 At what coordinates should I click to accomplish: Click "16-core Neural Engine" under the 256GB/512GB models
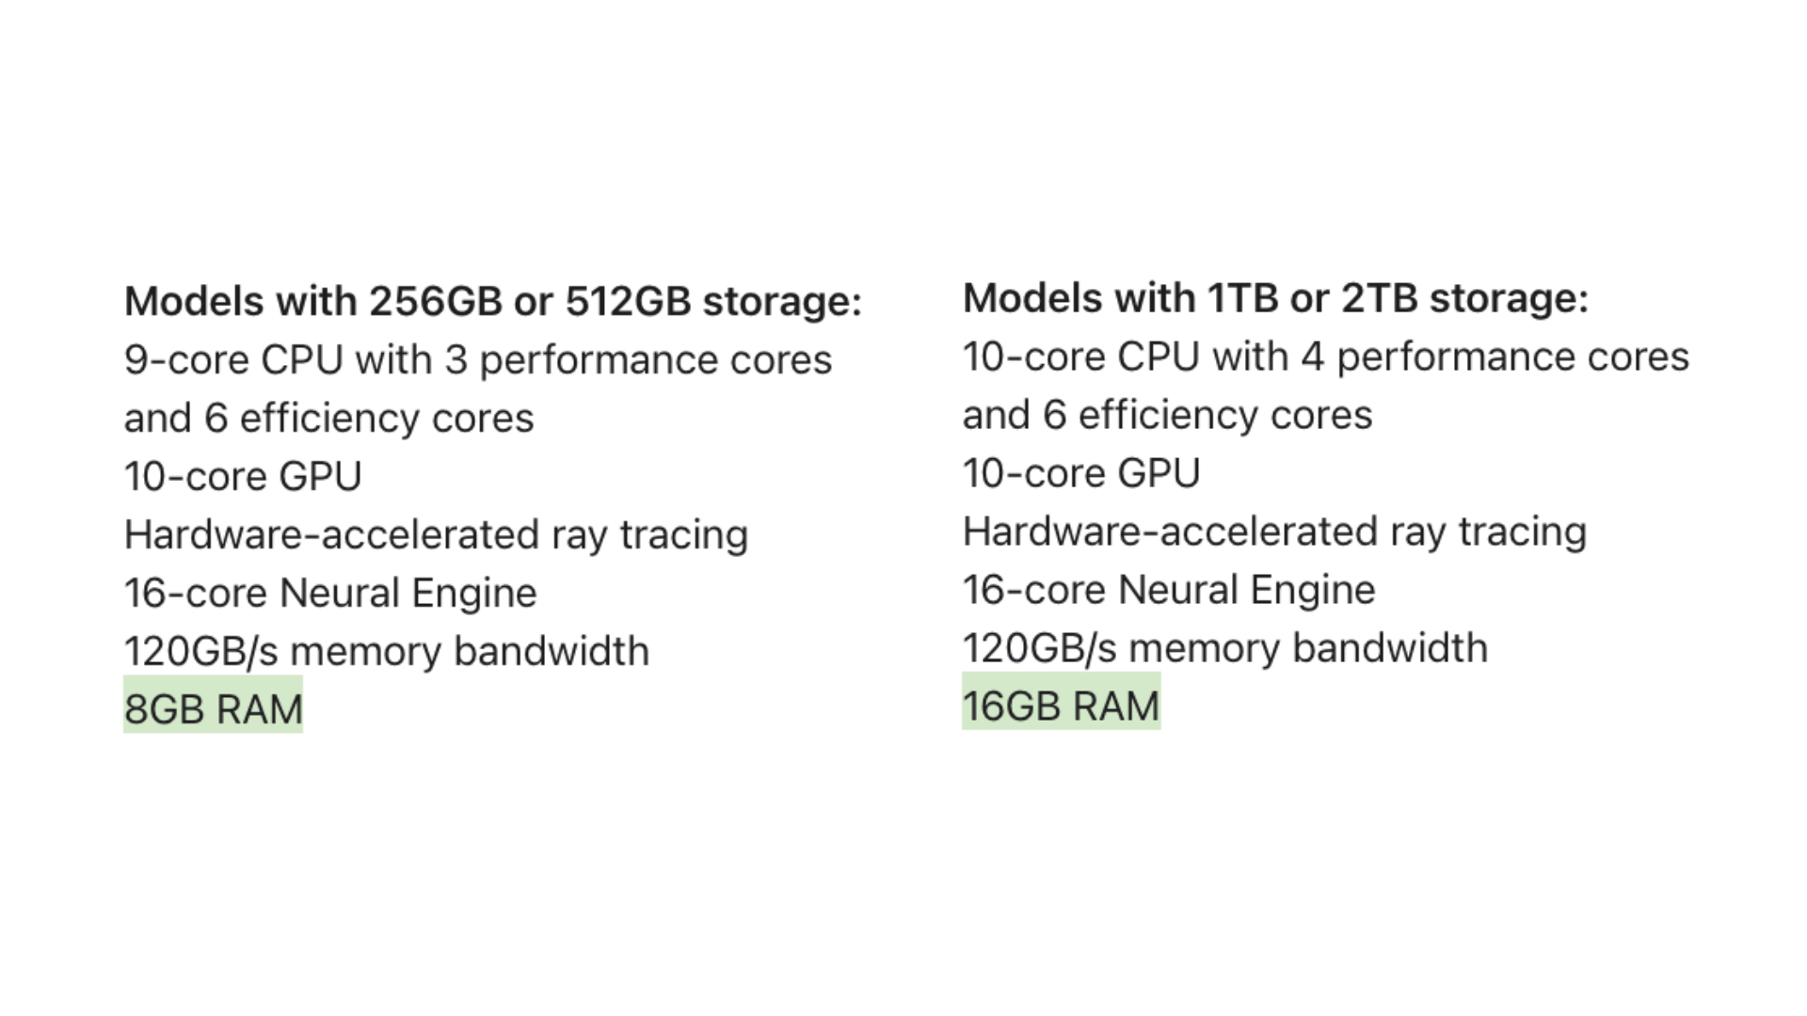330,594
